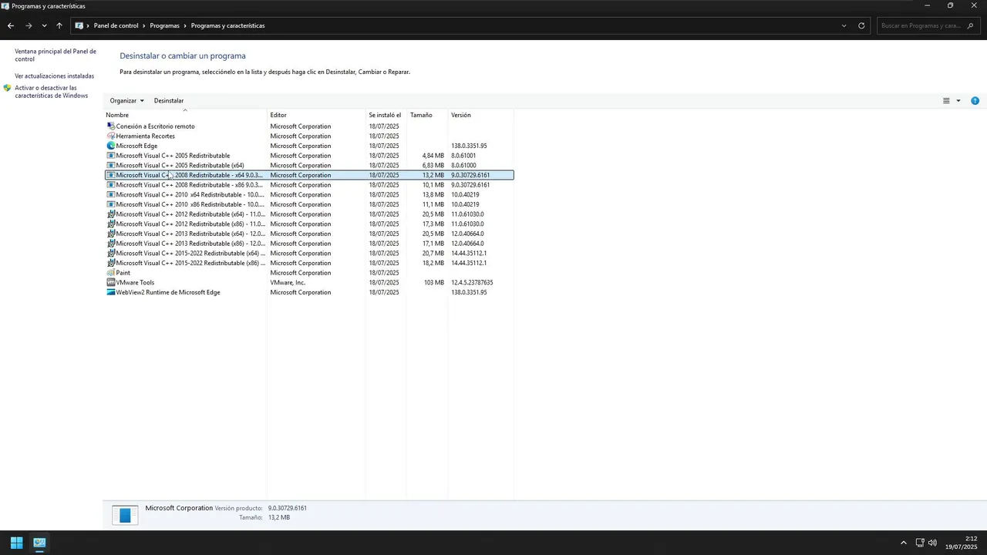Screen dimensions: 987x555
Task: Click the refresh address bar icon
Action: (862, 25)
